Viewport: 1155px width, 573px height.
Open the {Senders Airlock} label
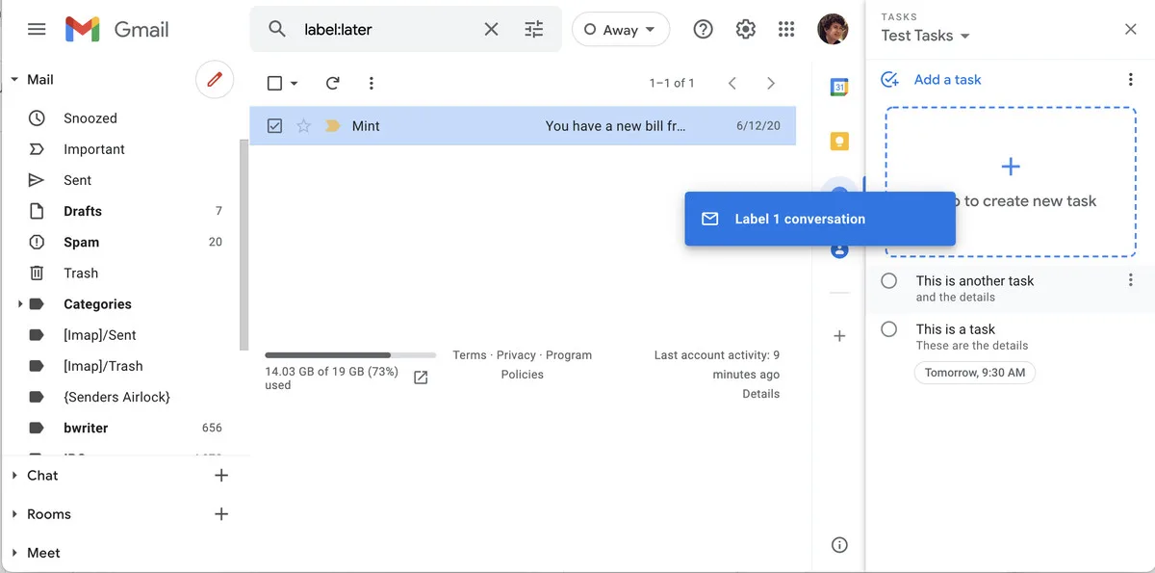(x=119, y=397)
